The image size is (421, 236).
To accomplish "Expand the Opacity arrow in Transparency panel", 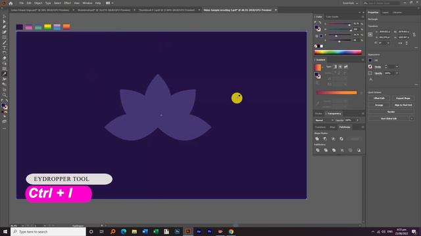I will (357, 120).
